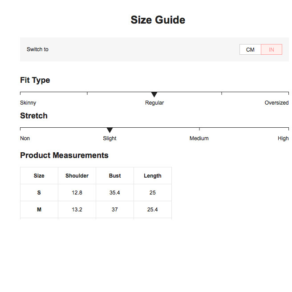Click the Regular fit type marker triangle
292x292 pixels.
tap(154, 94)
